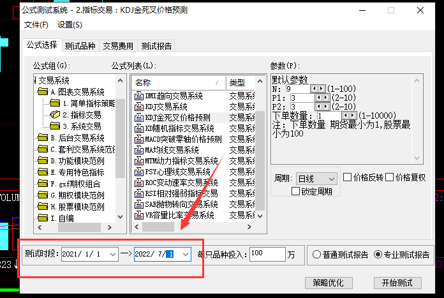Click folder icon of 1.简单指标策略
This screenshot has height=298, width=444.
click(55, 103)
